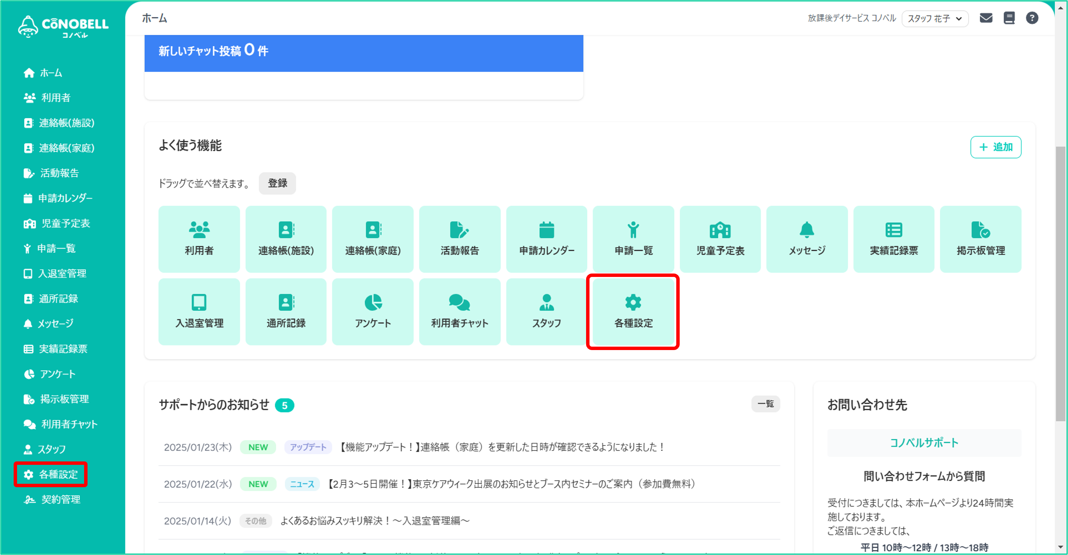Open the 通所記録 shortcut tile
1068x555 pixels.
(x=286, y=312)
